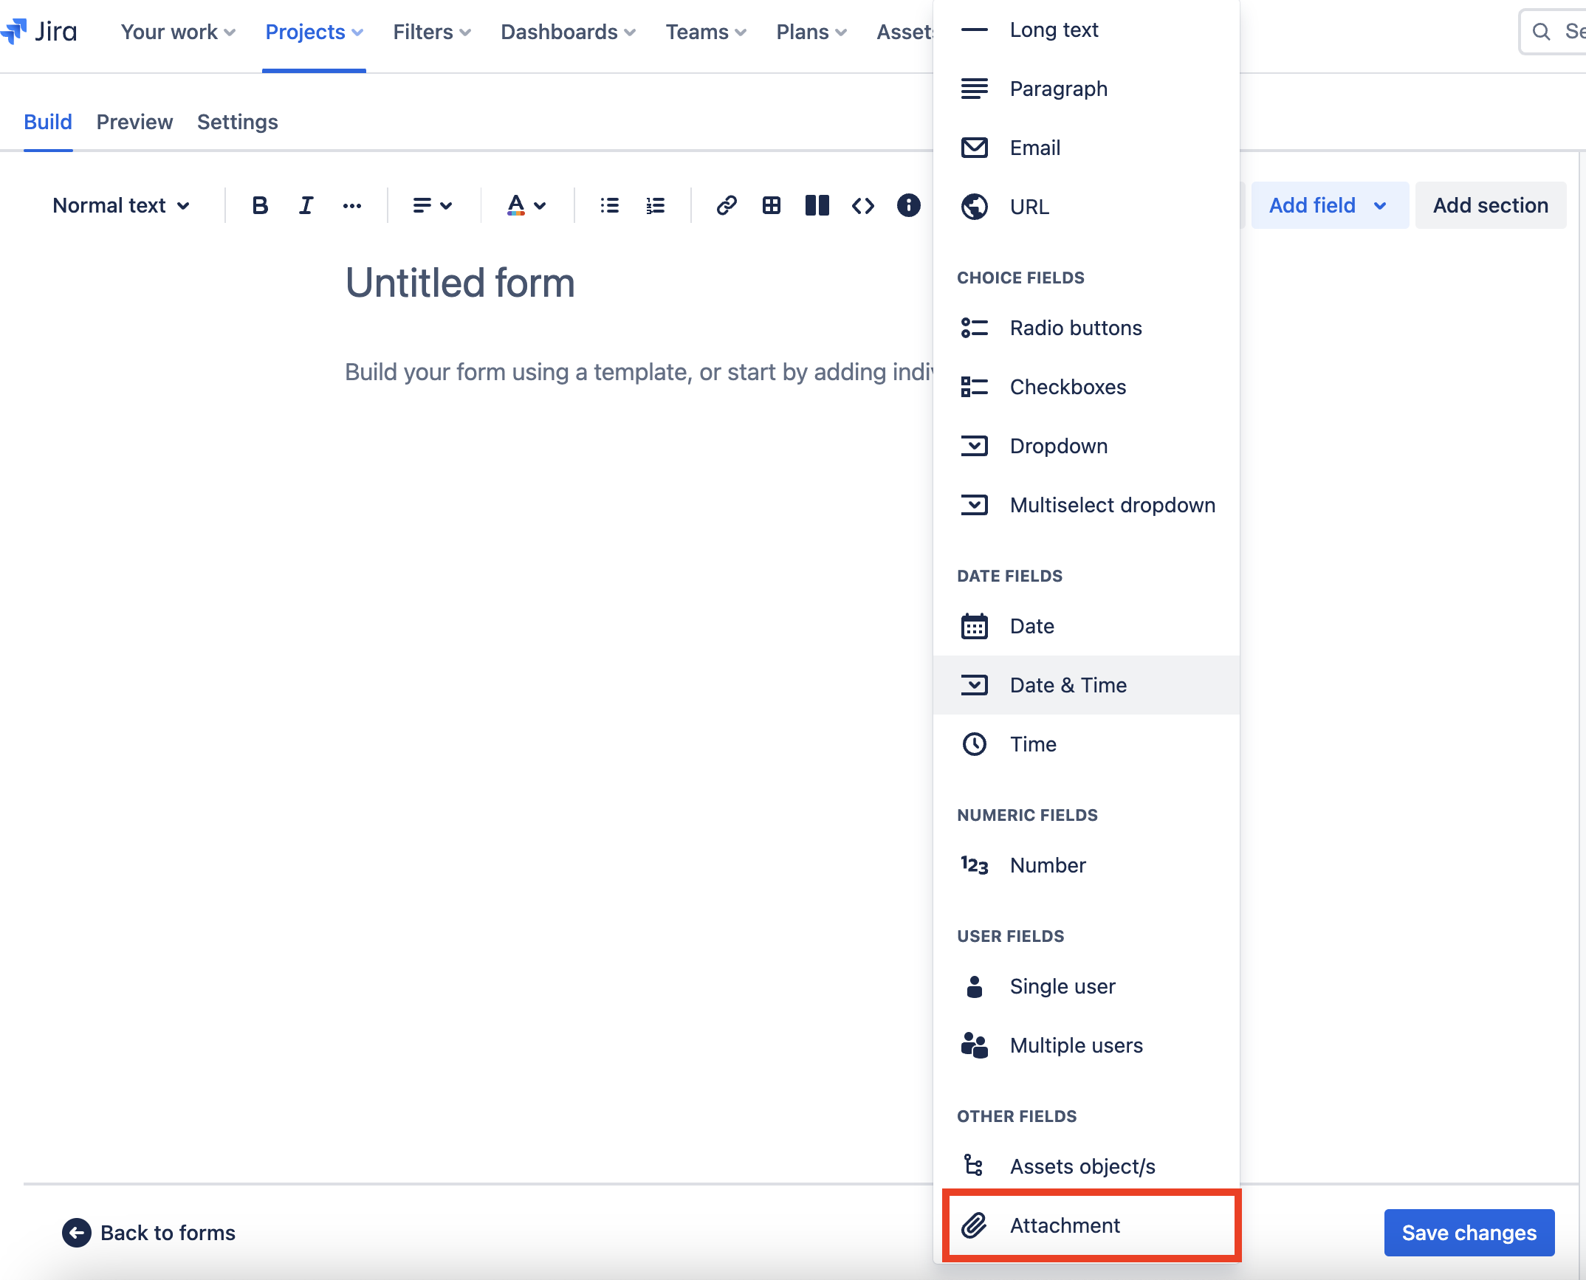Insert a link via the link icon
Image resolution: width=1586 pixels, height=1280 pixels.
coord(727,205)
